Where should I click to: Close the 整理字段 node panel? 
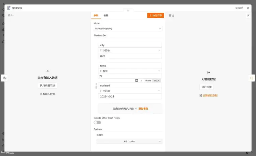pos(248,8)
